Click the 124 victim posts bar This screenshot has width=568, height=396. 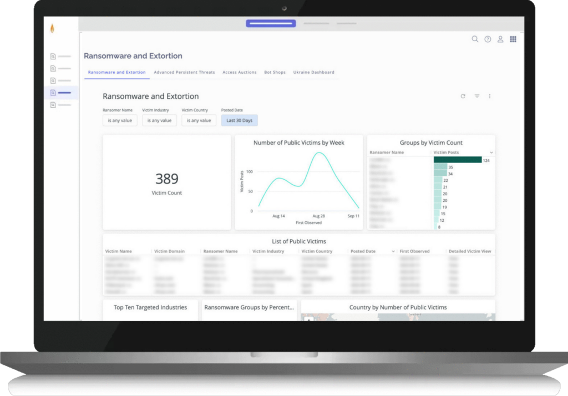[x=458, y=160]
